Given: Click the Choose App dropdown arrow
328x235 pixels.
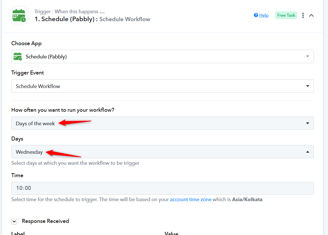Looking at the screenshot, I should (x=308, y=57).
